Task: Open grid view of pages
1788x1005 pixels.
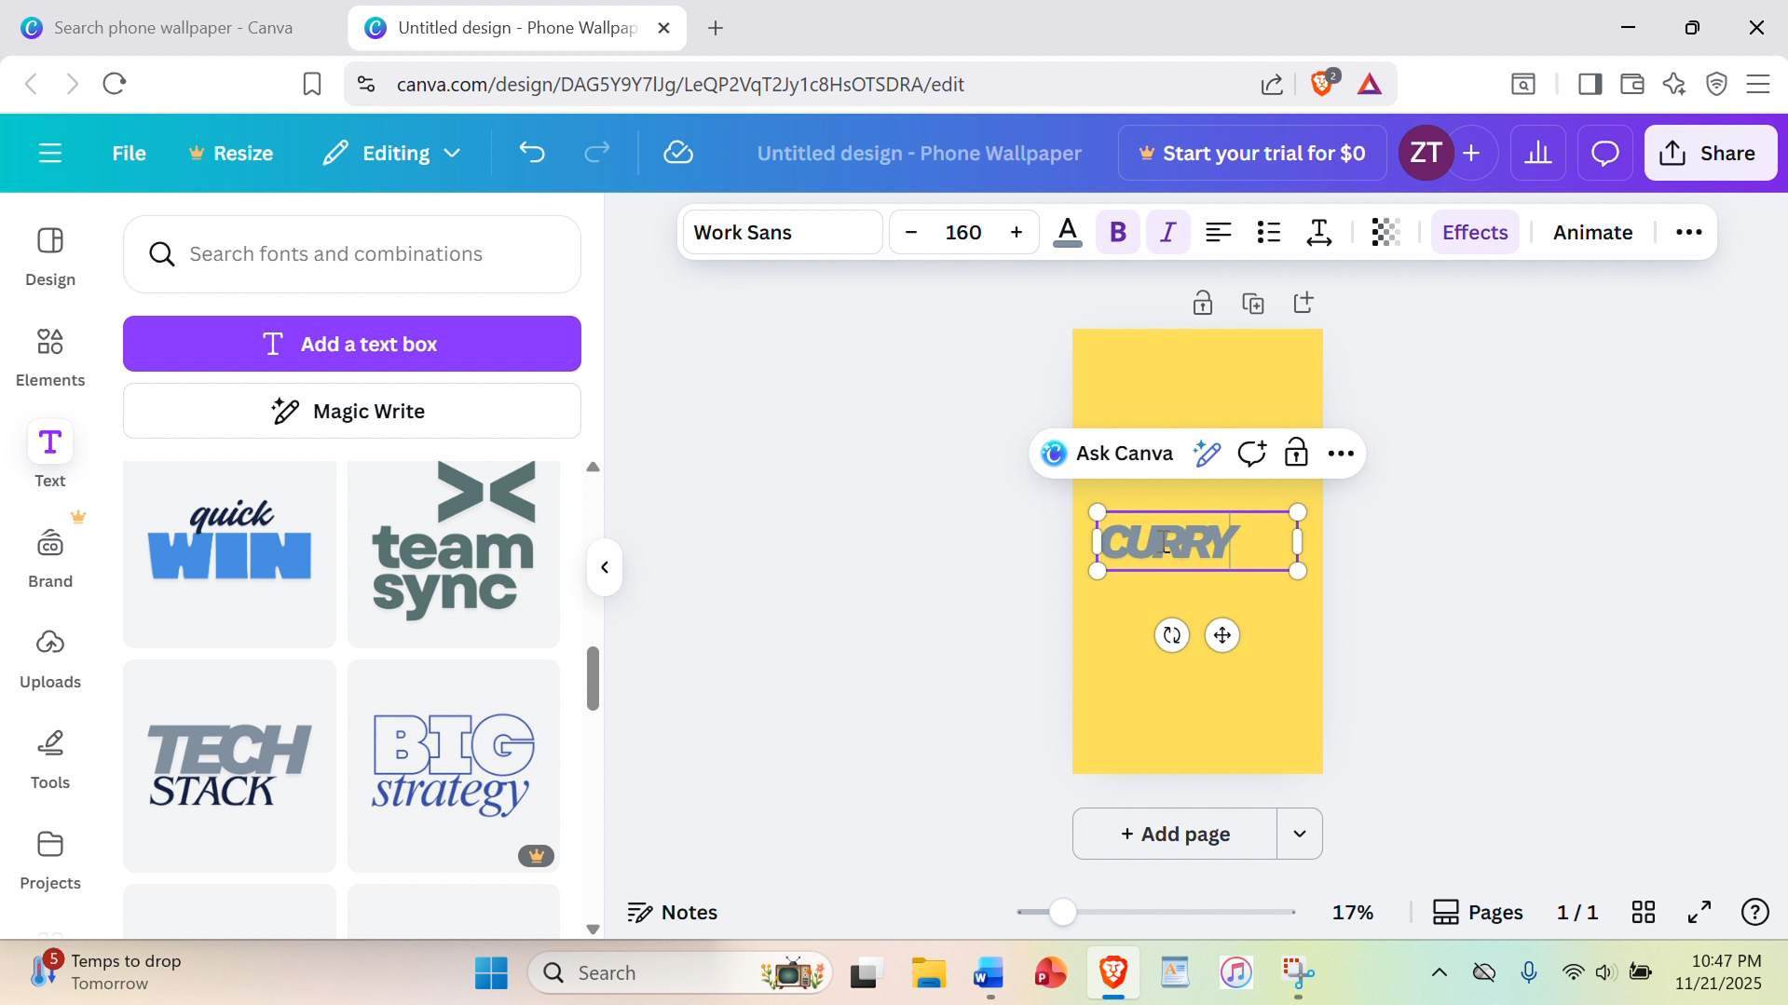Action: point(1644,912)
